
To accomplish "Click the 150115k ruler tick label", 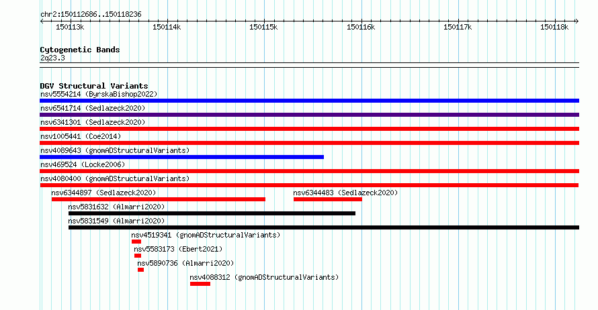I will tap(264, 28).
